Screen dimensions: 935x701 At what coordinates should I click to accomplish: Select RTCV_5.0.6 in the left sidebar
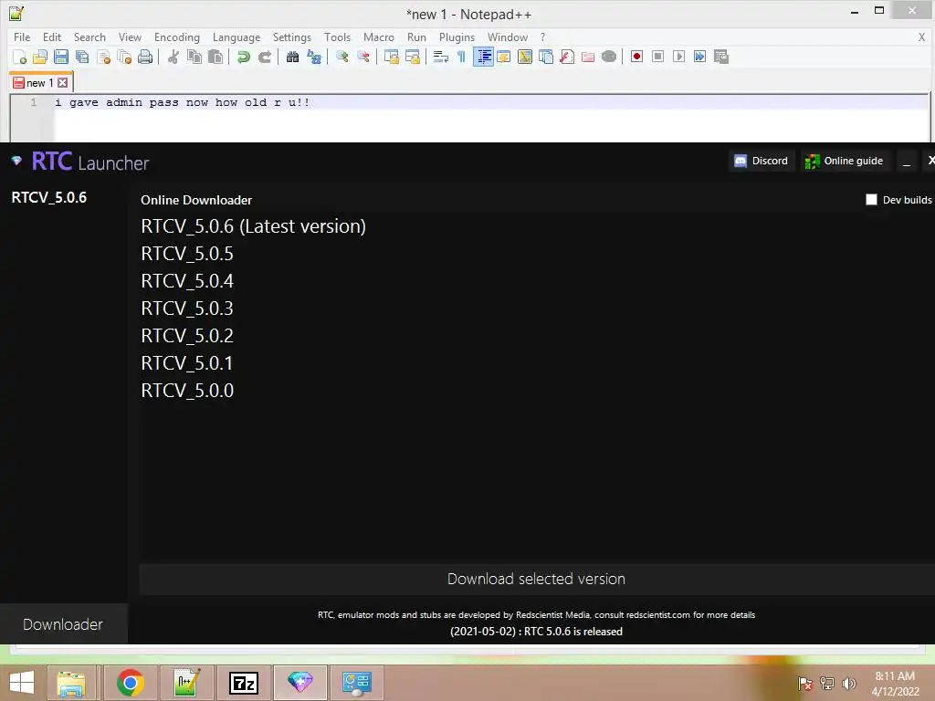click(49, 197)
